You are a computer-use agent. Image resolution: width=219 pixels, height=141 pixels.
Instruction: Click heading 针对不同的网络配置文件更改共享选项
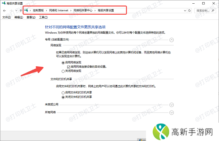(75, 27)
